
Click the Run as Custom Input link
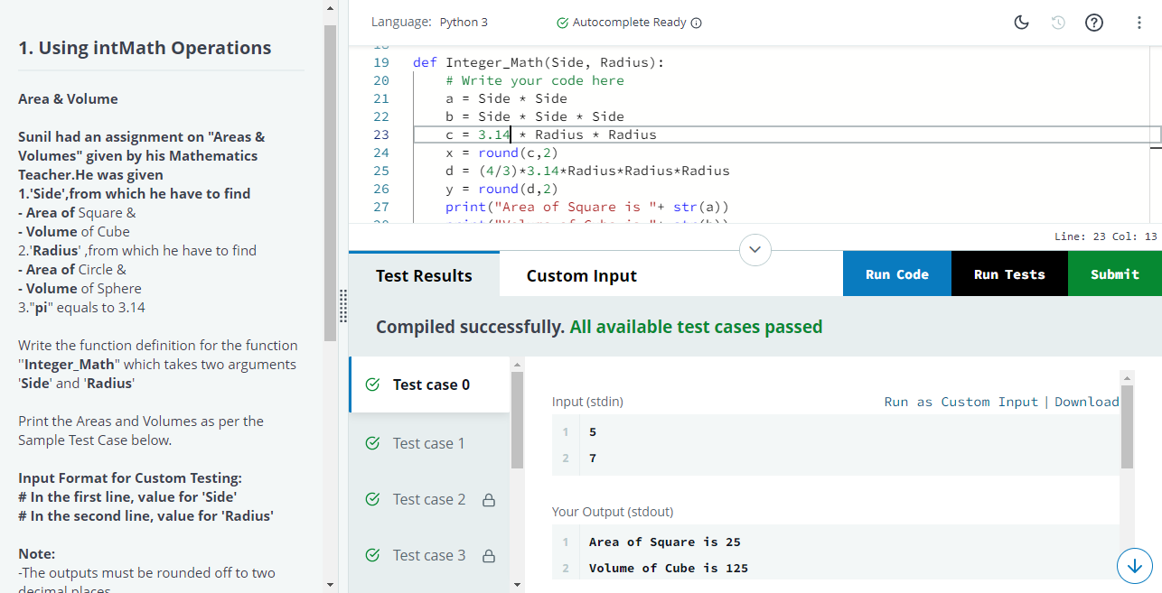(961, 402)
